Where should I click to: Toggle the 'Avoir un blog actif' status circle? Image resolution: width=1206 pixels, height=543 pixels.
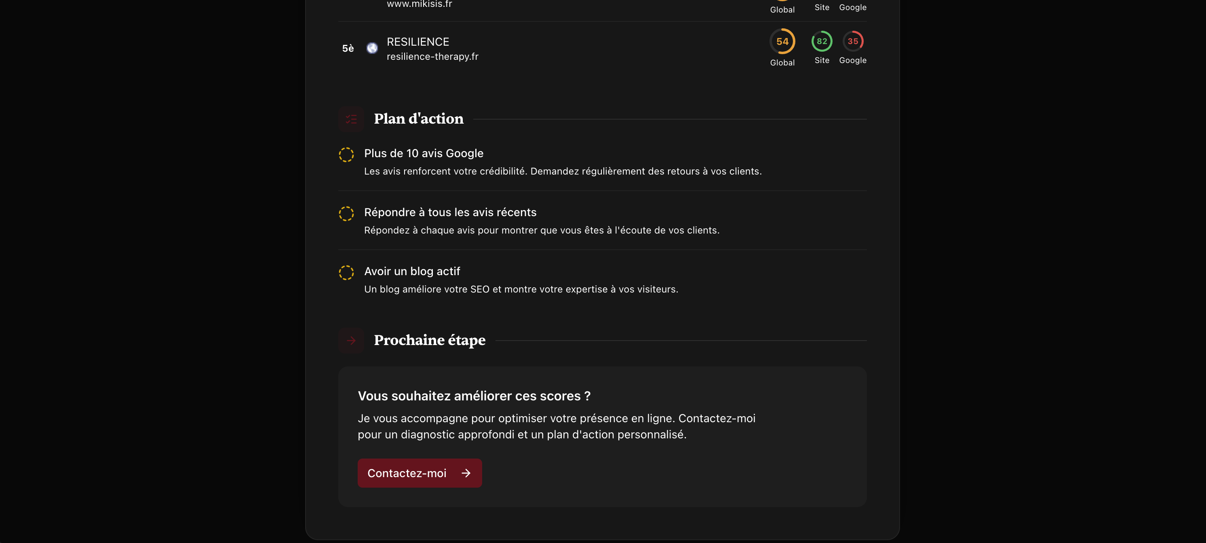tap(346, 272)
